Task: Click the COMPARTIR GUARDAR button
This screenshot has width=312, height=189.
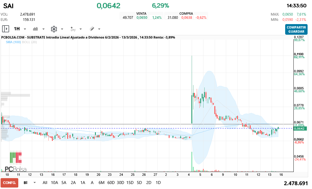Action: click(x=296, y=29)
